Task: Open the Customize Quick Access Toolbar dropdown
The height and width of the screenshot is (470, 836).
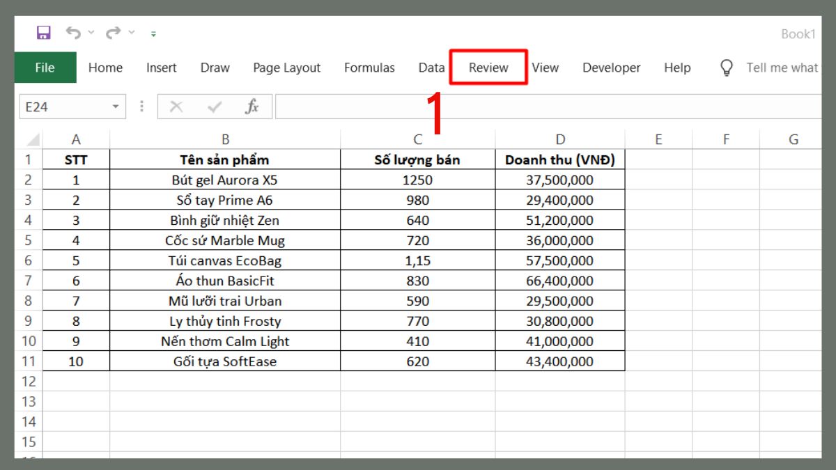Action: coord(153,33)
